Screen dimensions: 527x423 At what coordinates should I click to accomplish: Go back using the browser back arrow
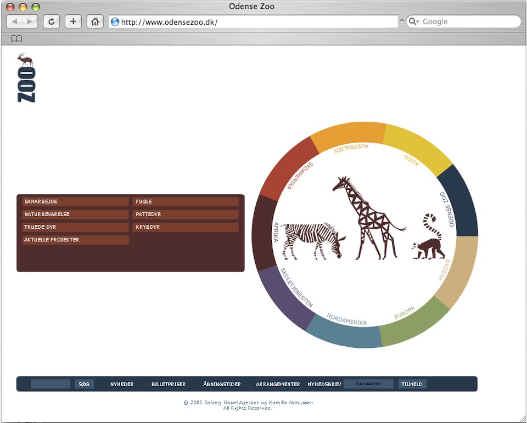point(14,22)
